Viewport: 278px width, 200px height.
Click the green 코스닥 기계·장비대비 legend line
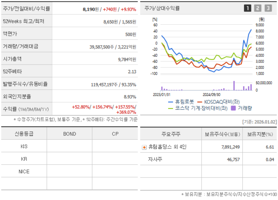pos(170,108)
